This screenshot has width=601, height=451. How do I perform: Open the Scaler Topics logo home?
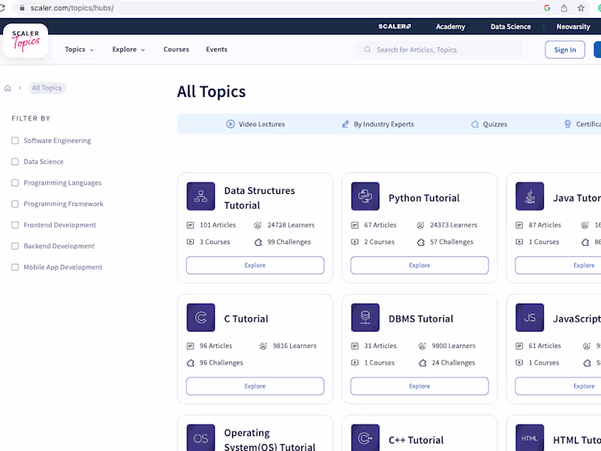[x=26, y=41]
